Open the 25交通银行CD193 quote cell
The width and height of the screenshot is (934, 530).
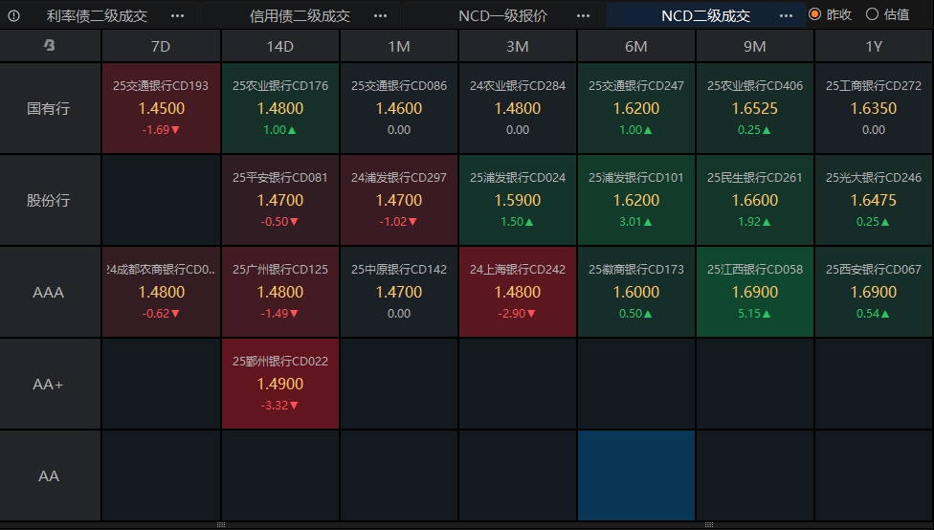(161, 107)
